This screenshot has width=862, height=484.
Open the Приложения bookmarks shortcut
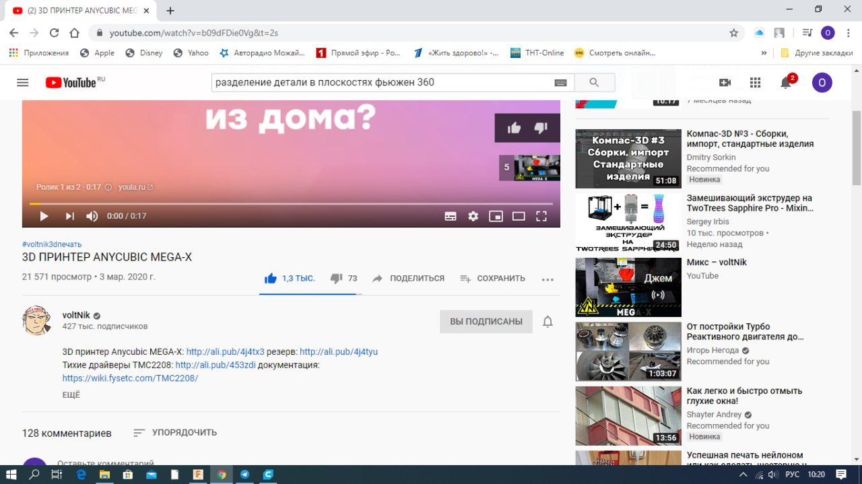tap(38, 53)
